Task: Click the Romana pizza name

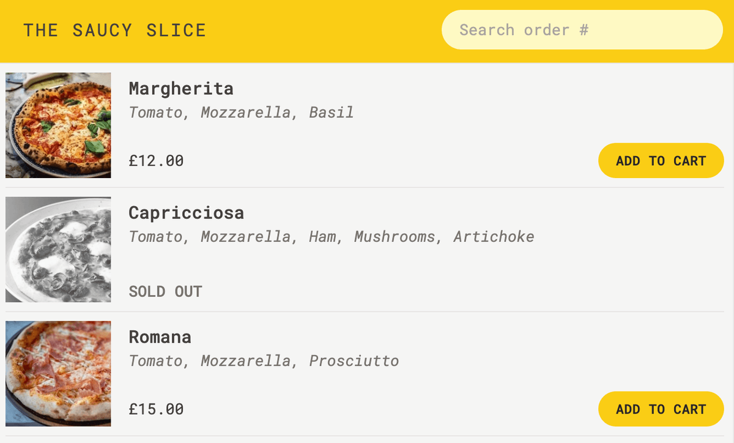Action: (160, 337)
